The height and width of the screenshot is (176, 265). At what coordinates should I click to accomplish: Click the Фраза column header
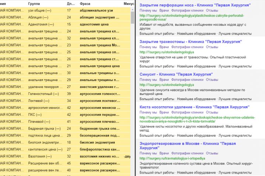tap(85, 4)
